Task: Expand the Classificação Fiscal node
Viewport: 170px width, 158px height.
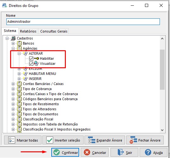Action: pos(13,119)
